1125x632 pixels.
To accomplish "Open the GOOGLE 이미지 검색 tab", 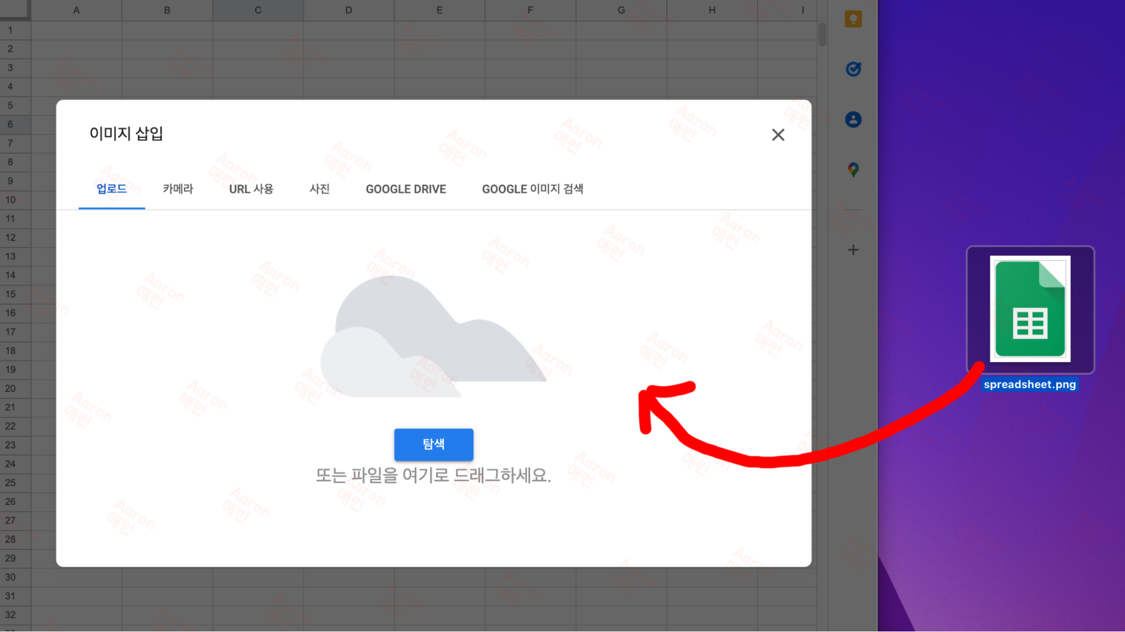I will tap(532, 189).
